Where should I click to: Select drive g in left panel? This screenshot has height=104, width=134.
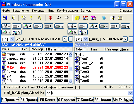(59, 26)
